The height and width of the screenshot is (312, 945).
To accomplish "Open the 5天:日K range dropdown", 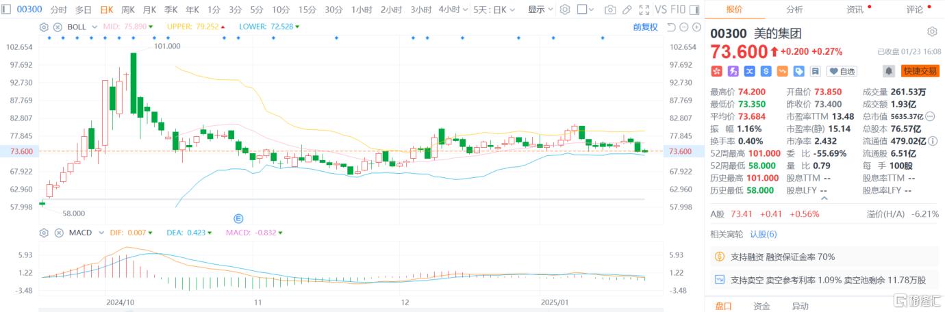I will (x=494, y=10).
